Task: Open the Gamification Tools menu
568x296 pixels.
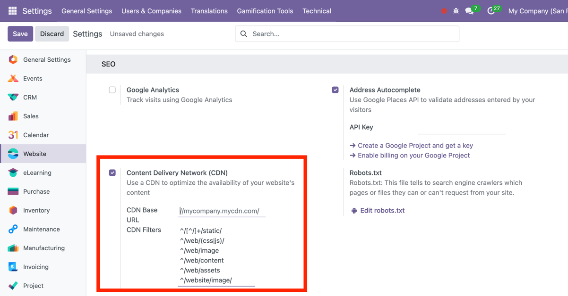Action: (x=265, y=11)
